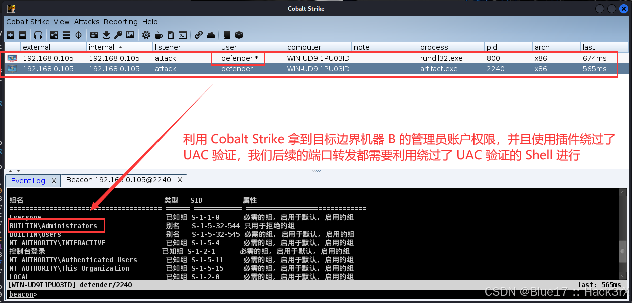Viewport: 632px width, 303px height.
Task: Sort sessions by the external column
Action: click(53, 47)
